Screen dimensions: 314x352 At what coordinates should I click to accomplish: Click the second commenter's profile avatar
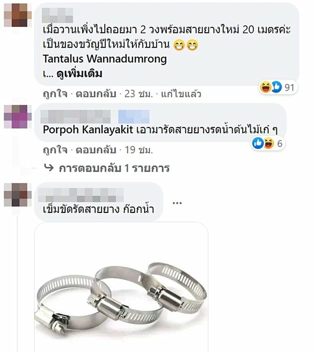click(x=18, y=117)
